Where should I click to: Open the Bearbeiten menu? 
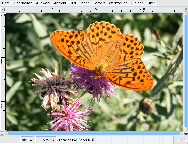click(23, 3)
